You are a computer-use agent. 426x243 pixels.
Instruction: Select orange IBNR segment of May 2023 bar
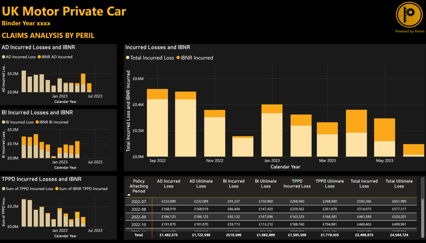pyautogui.click(x=384, y=130)
